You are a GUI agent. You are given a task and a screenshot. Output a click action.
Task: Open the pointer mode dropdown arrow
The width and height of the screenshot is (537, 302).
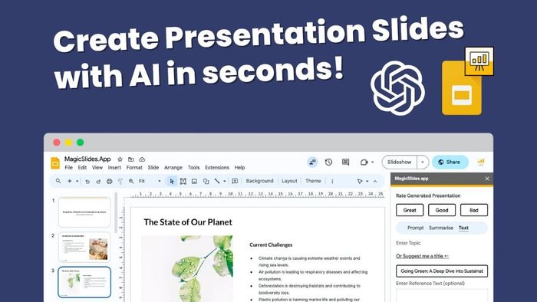click(367, 181)
